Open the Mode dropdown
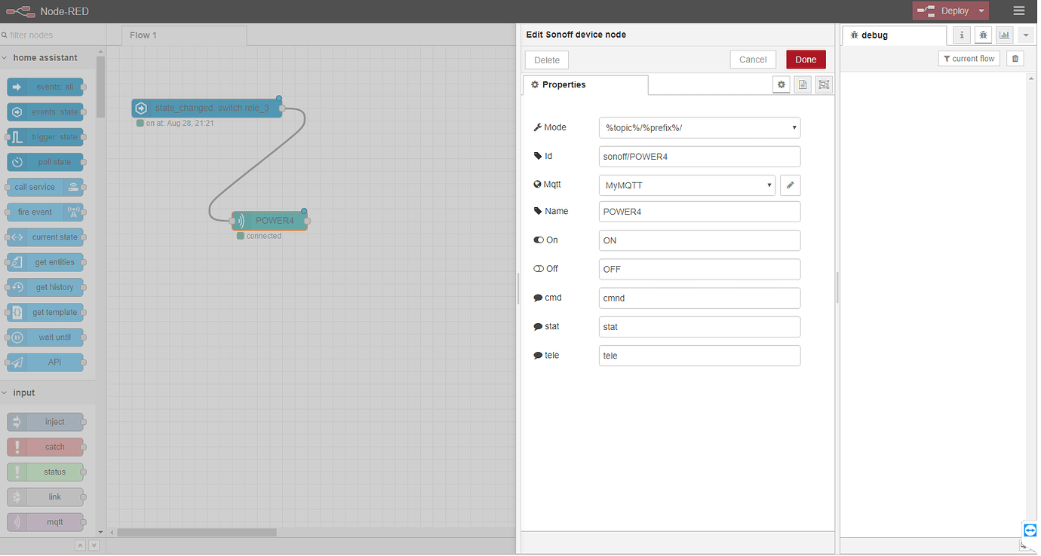This screenshot has height=556, width=1041. point(699,127)
